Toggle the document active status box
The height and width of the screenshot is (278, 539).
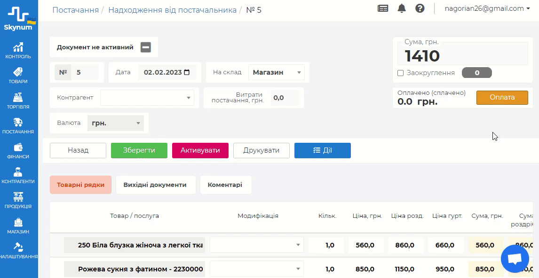(146, 47)
